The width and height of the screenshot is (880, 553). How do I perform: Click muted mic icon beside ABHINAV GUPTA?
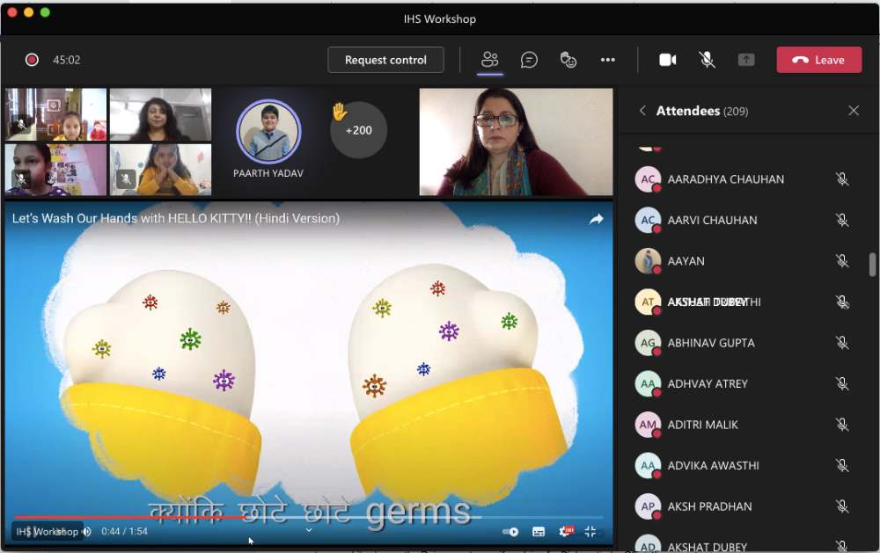coord(842,343)
